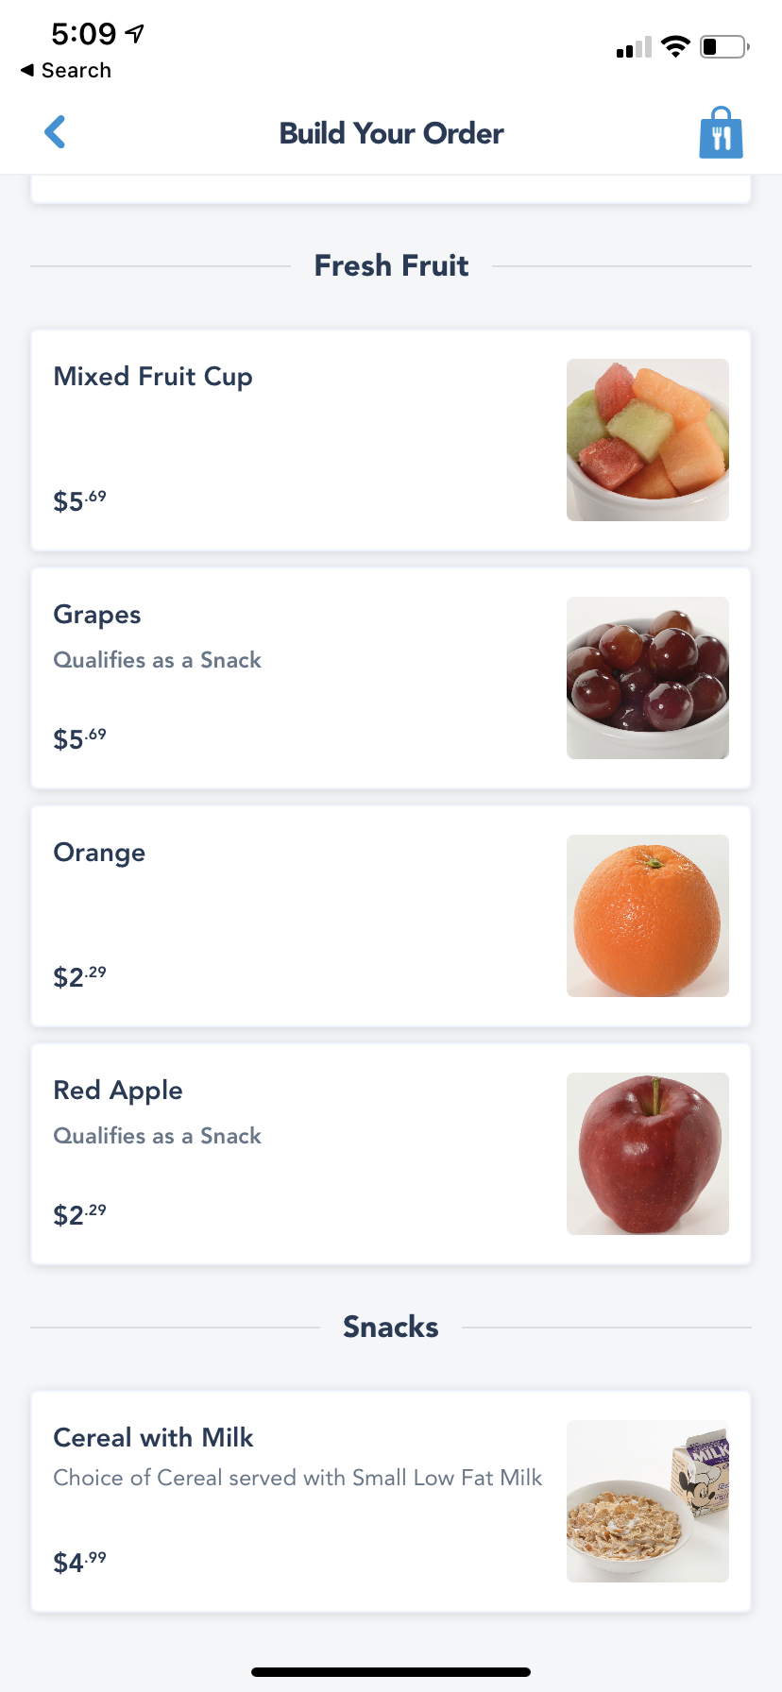Tap the Wi-Fi status icon

click(675, 46)
